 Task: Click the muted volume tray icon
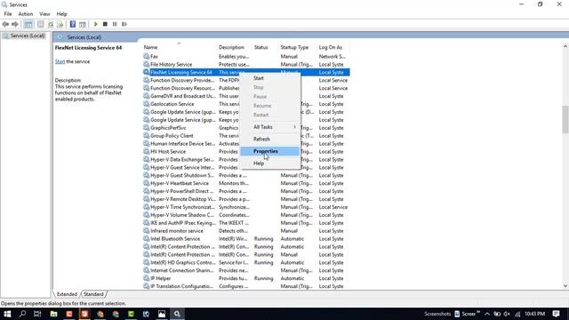click(x=507, y=314)
